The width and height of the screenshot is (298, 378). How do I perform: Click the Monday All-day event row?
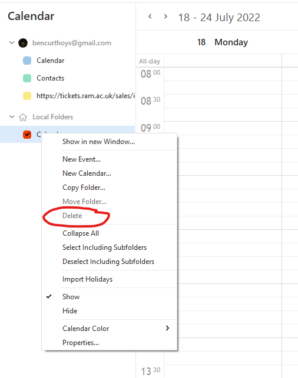pyautogui.click(x=223, y=61)
